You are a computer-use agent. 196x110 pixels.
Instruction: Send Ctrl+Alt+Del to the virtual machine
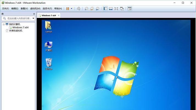click(79, 9)
